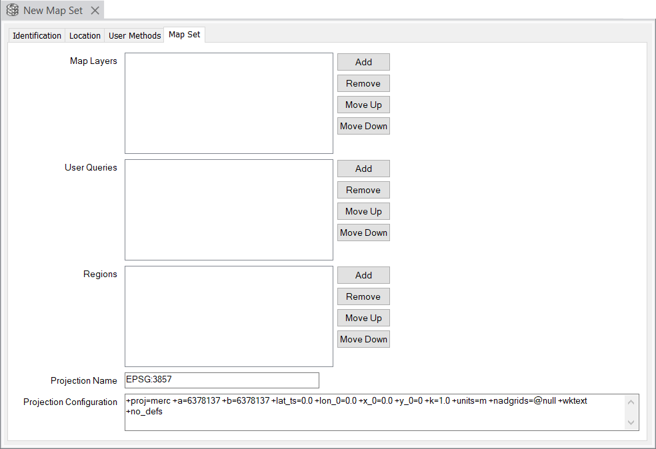Open the Location tab
This screenshot has width=656, height=449.
[85, 35]
